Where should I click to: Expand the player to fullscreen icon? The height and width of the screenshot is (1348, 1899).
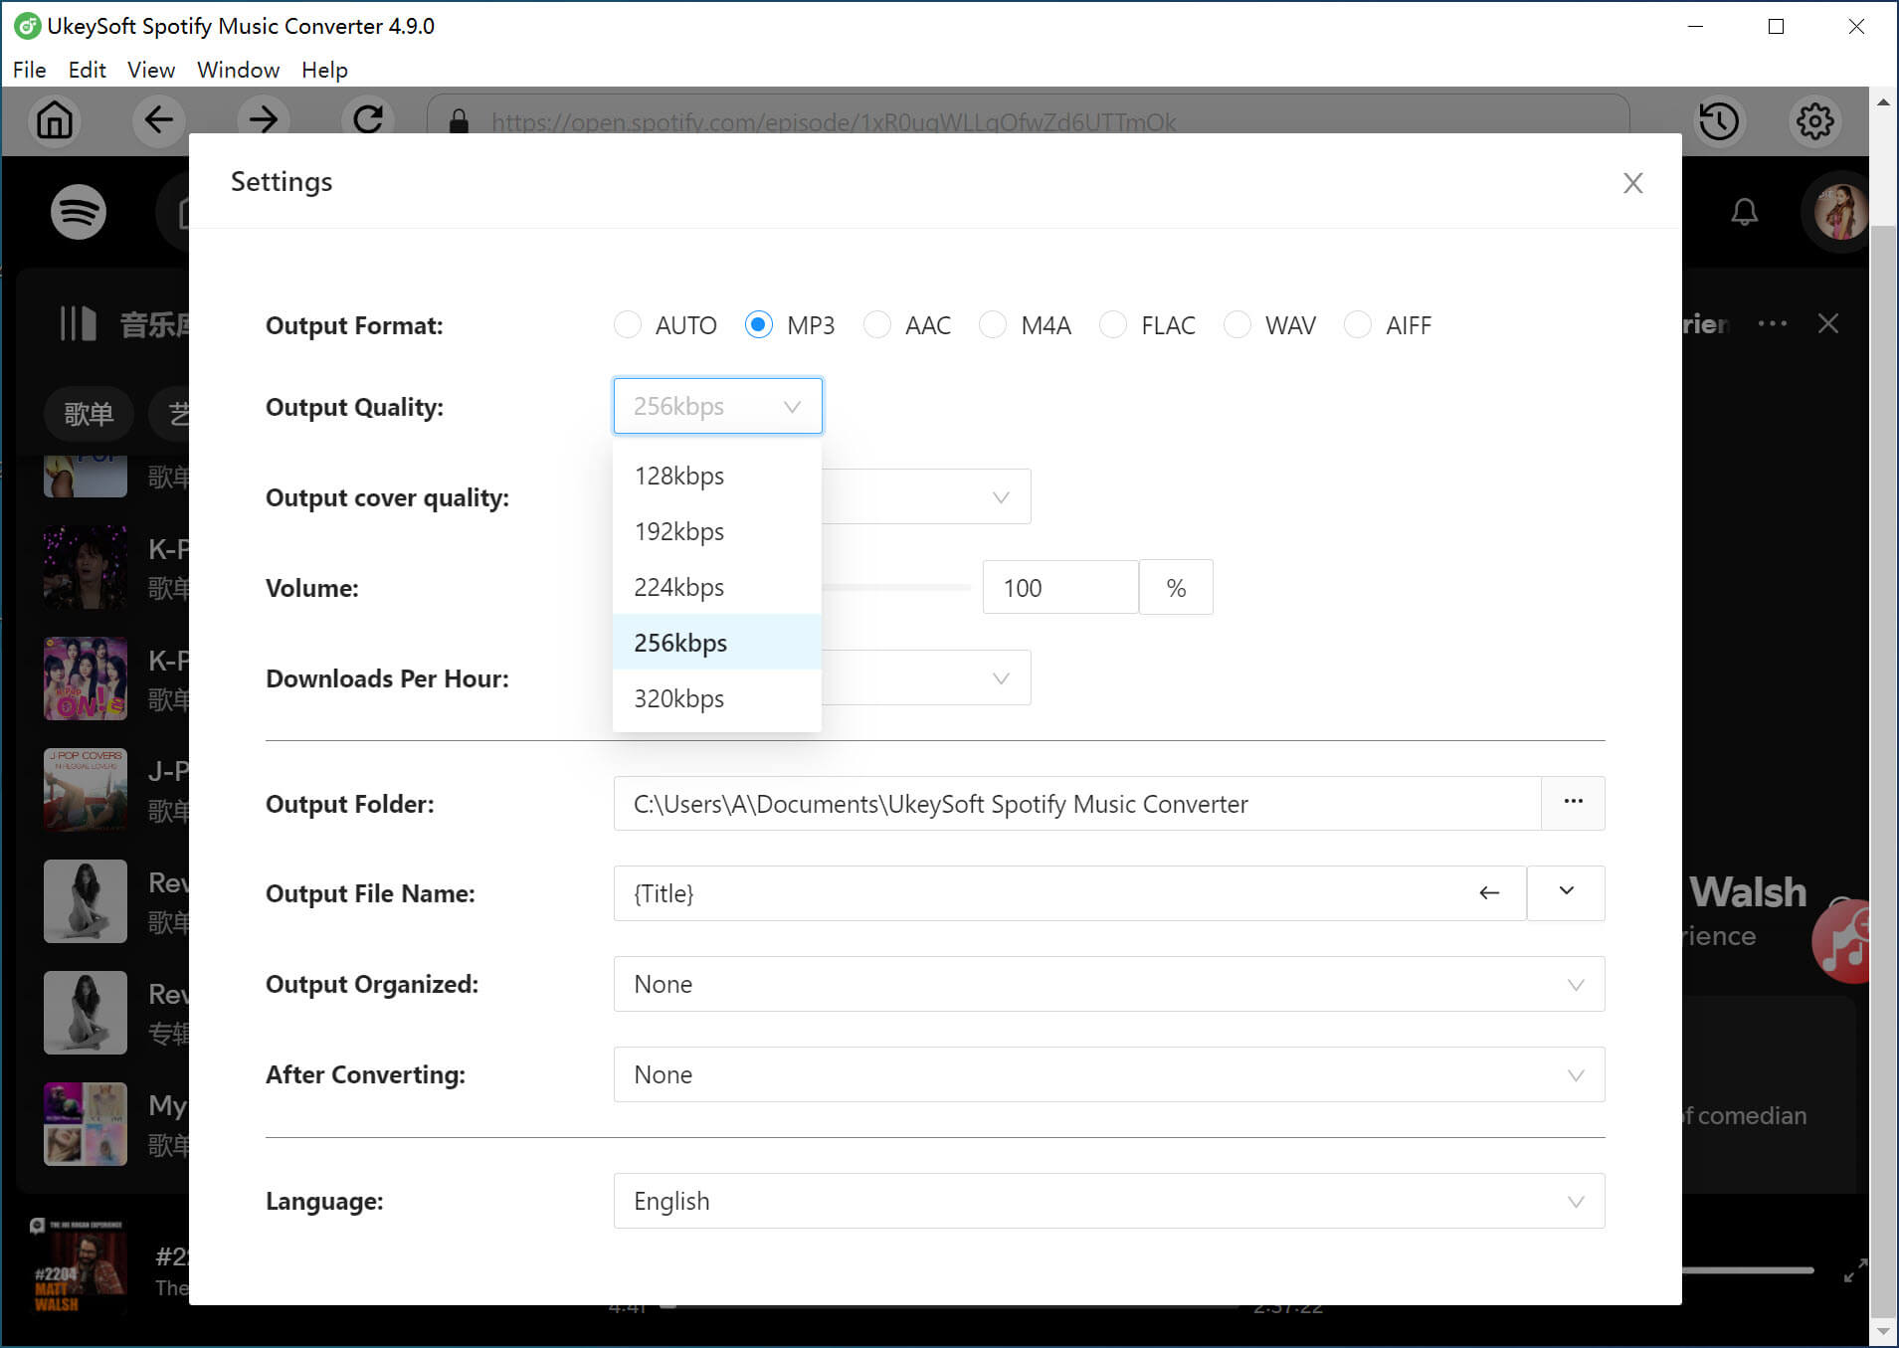(x=1855, y=1270)
